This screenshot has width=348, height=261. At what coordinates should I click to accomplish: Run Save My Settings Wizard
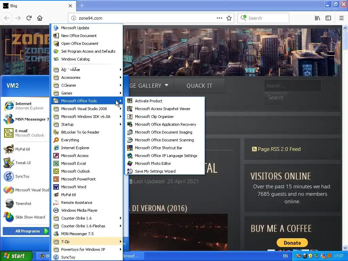tap(165, 171)
